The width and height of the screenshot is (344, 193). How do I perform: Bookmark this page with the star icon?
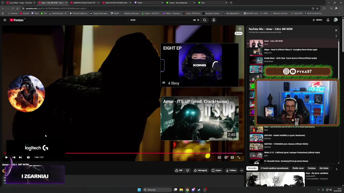click(317, 8)
